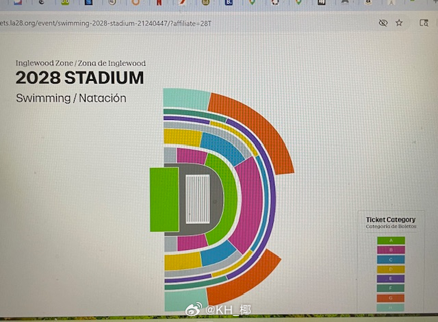Screen dimensions: 438x322
Task: Select the upper orange outer section
Action: point(257,129)
